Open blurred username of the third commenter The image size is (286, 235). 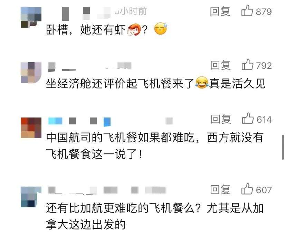(79, 121)
